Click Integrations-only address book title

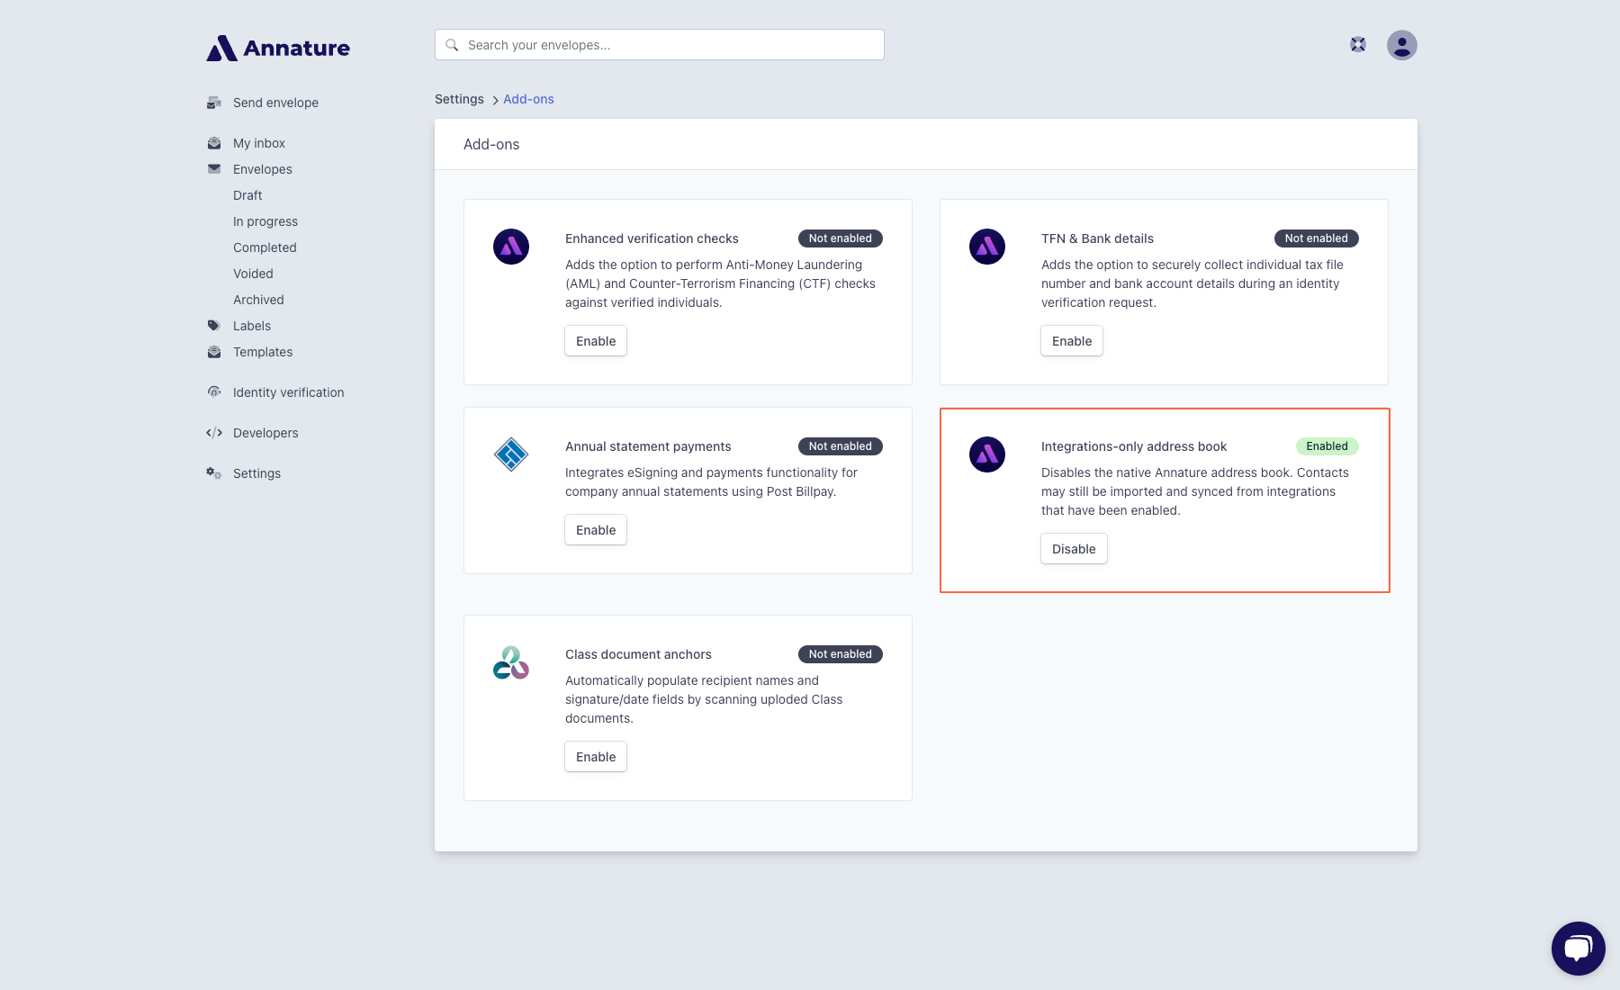(1134, 446)
